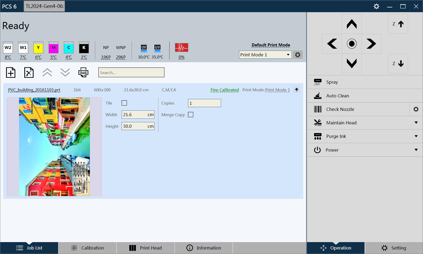Move job down with double chevron icon

[65, 72]
